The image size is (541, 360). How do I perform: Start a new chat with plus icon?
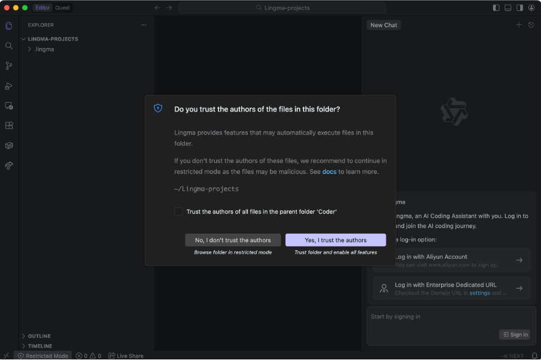click(x=519, y=25)
